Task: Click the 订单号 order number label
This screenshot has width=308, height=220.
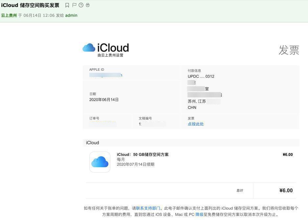Action: coord(94,118)
